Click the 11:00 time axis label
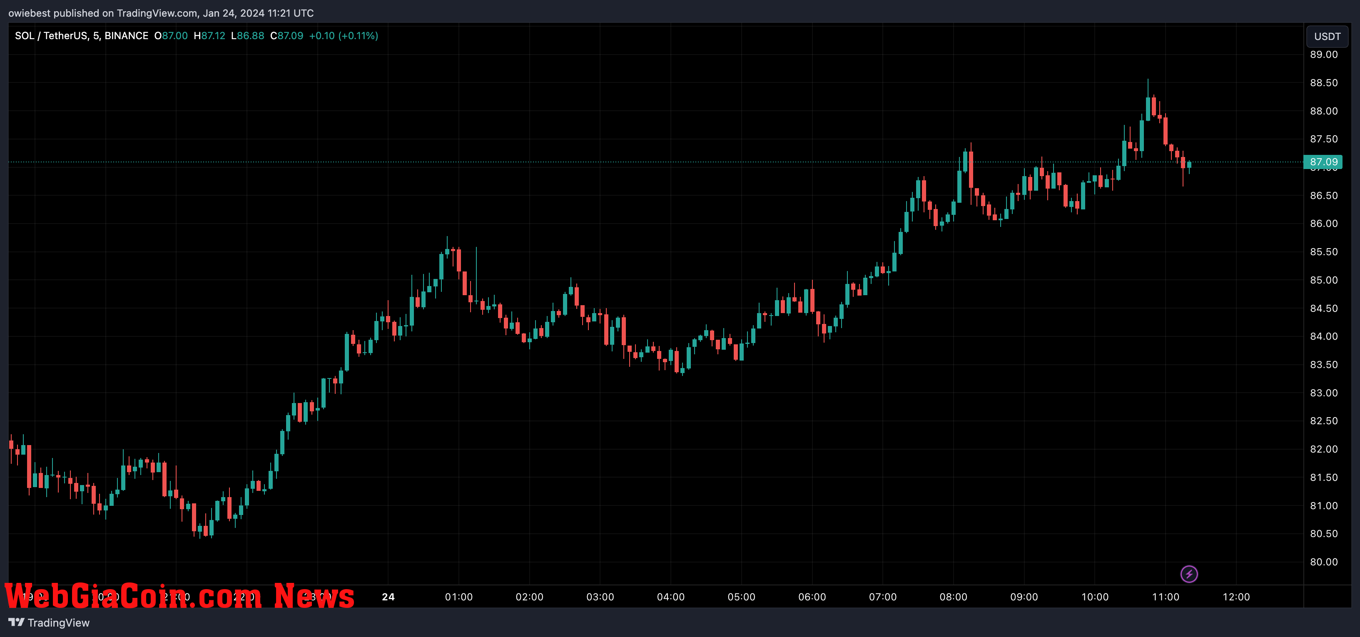The width and height of the screenshot is (1360, 637). (1166, 597)
